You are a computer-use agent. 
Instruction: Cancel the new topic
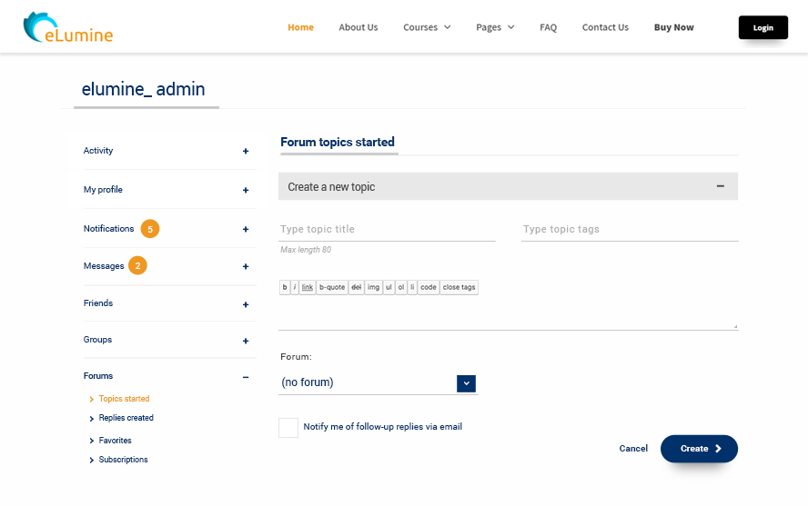633,449
